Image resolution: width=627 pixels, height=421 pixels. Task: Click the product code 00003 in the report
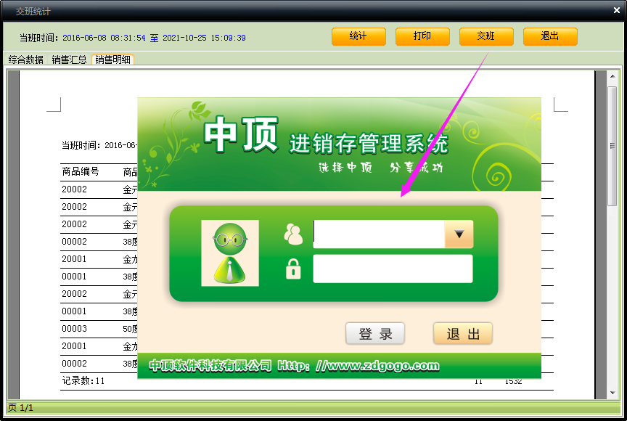pyautogui.click(x=74, y=329)
